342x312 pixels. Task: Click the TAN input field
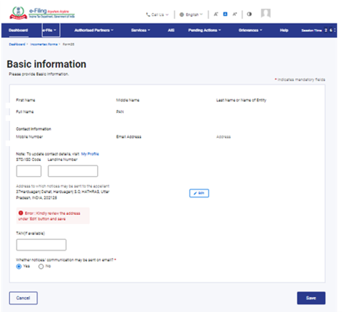tap(41, 245)
